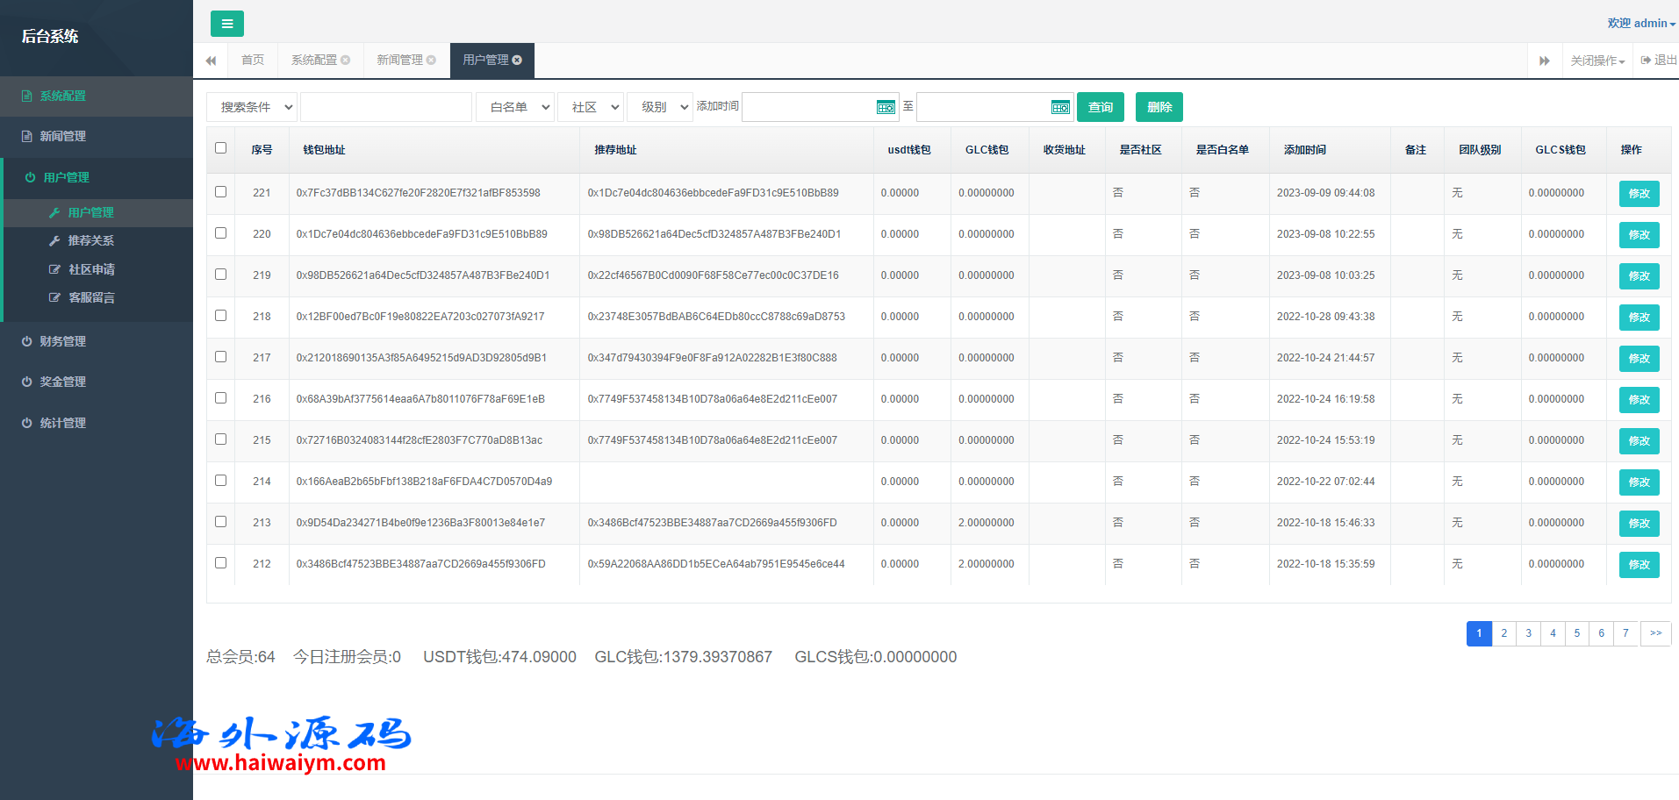Click the search keyword input field
The height and width of the screenshot is (800, 1679).
(386, 107)
